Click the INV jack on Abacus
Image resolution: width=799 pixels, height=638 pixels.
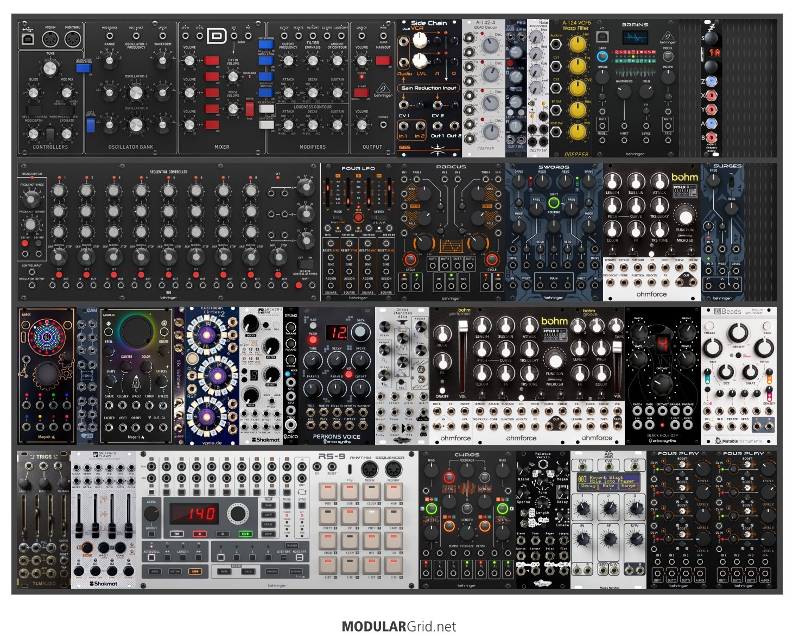(x=464, y=285)
